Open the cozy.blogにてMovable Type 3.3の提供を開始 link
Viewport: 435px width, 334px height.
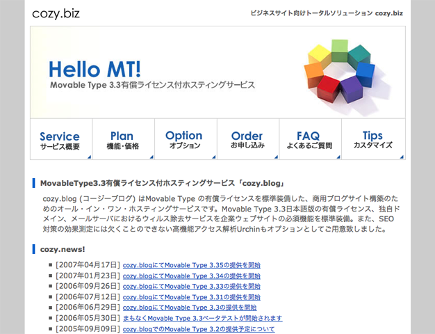190,308
